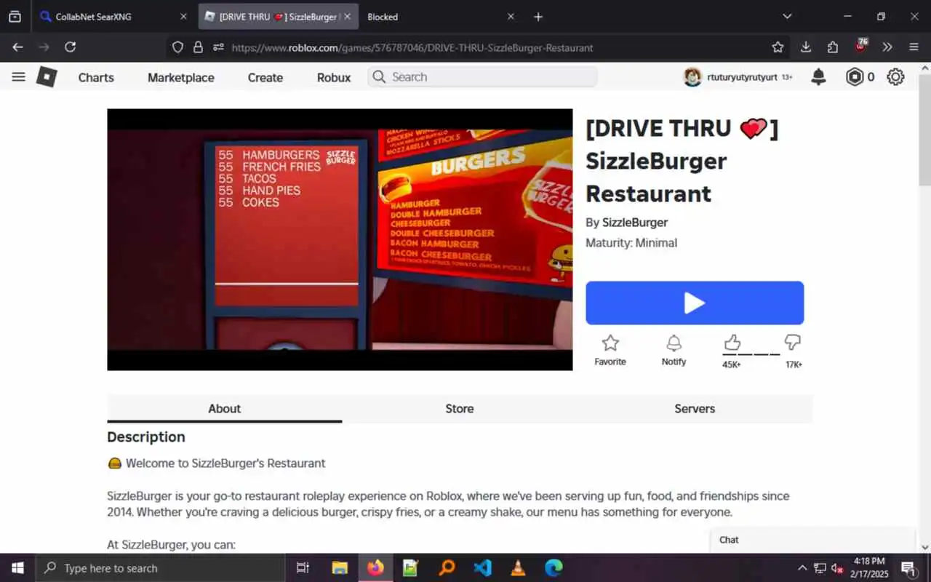Click the Description heading
Image resolution: width=931 pixels, height=582 pixels.
point(146,437)
